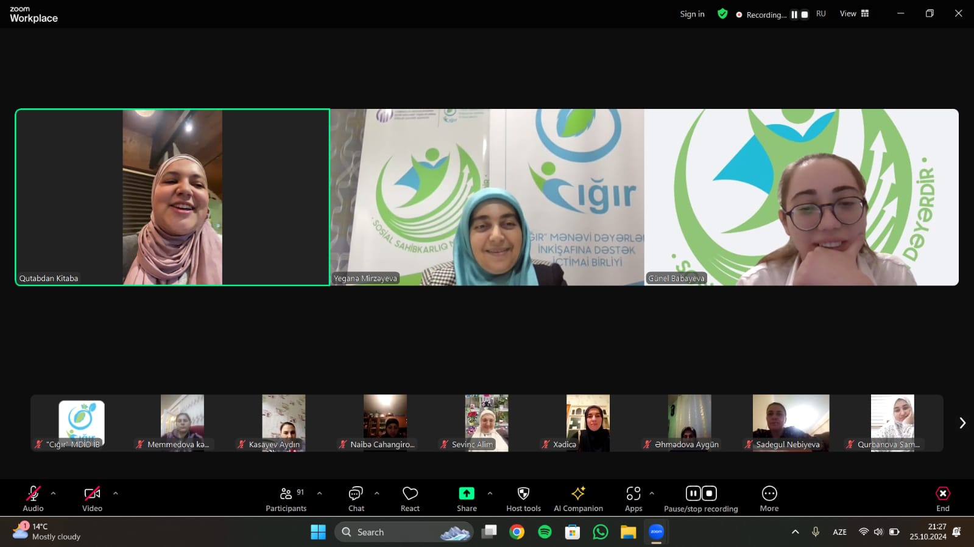Open AI Companion
Image resolution: width=974 pixels, height=547 pixels.
click(x=578, y=498)
